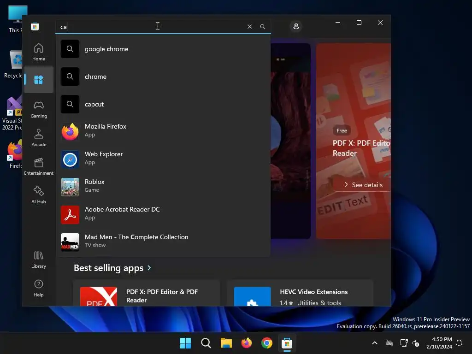Viewport: 472px width, 354px height.
Task: Select the Apps section icon in the sidebar
Action: tap(39, 80)
